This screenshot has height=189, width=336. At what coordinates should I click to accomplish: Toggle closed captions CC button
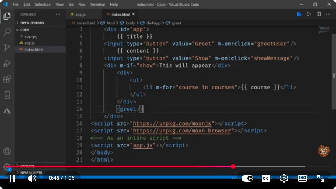266,178
